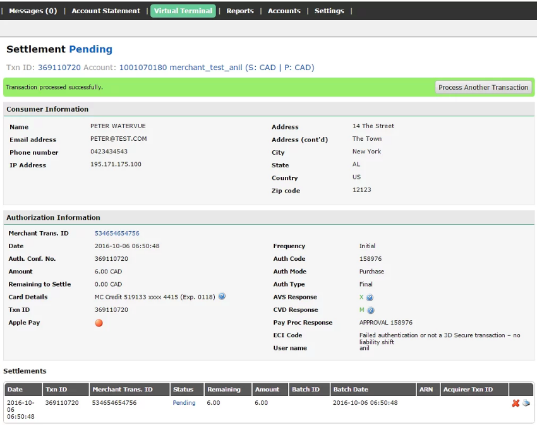This screenshot has height=425, width=537.
Task: Click zip code value 12123
Action: [361, 189]
